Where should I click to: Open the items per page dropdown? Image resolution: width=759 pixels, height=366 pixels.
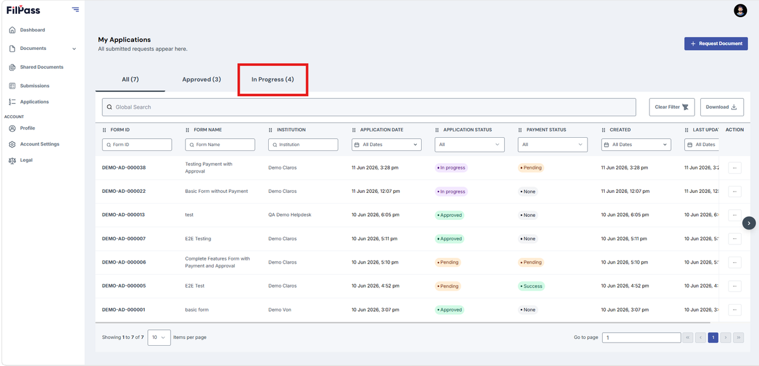[159, 338]
